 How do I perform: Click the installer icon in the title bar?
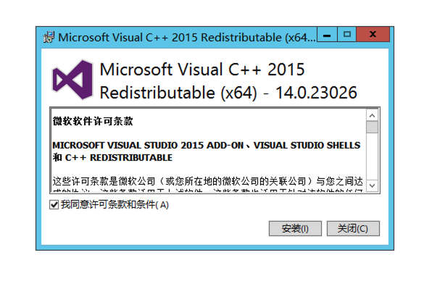(x=49, y=37)
